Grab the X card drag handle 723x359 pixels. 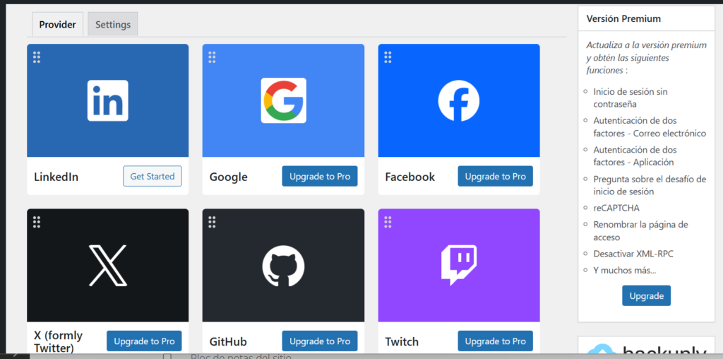(37, 222)
